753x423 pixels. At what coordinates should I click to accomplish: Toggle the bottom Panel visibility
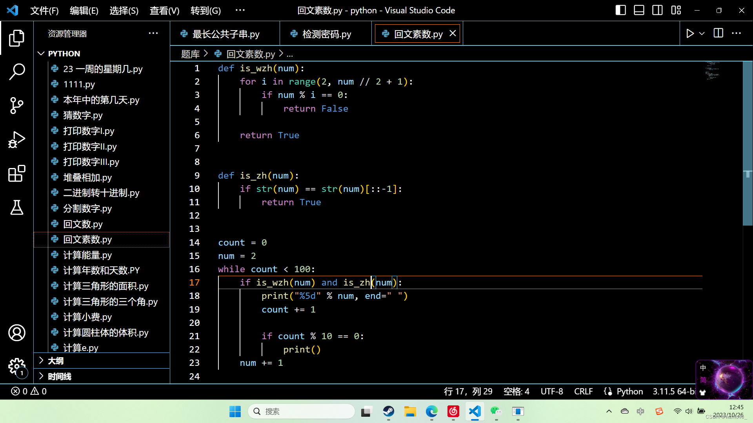click(639, 10)
